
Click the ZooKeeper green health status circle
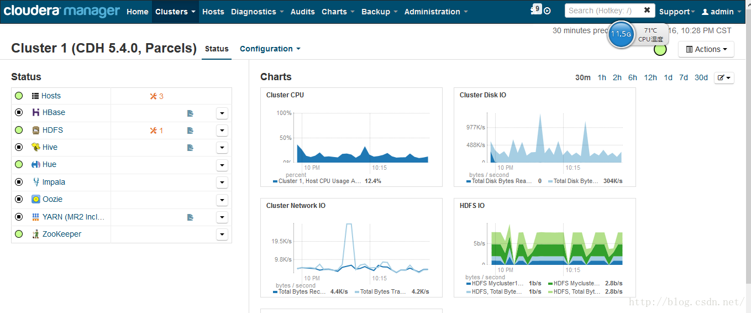coord(19,234)
